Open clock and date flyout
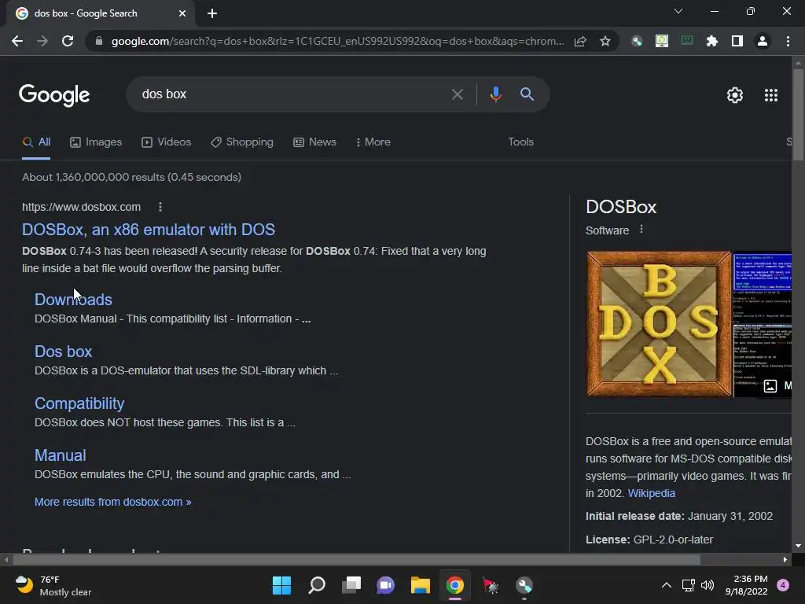 coord(747,585)
